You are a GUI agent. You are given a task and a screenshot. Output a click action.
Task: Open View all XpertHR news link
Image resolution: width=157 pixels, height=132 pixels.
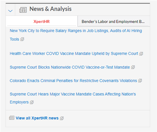(x=37, y=118)
